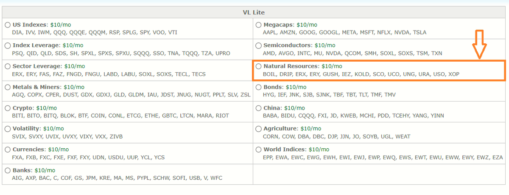Click the Metals & Miners label text
509x195 pixels.
click(x=37, y=87)
